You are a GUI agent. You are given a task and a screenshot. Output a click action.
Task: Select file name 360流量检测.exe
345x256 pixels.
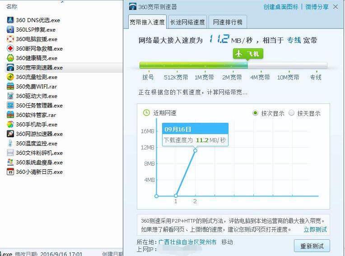pyautogui.click(x=37, y=77)
